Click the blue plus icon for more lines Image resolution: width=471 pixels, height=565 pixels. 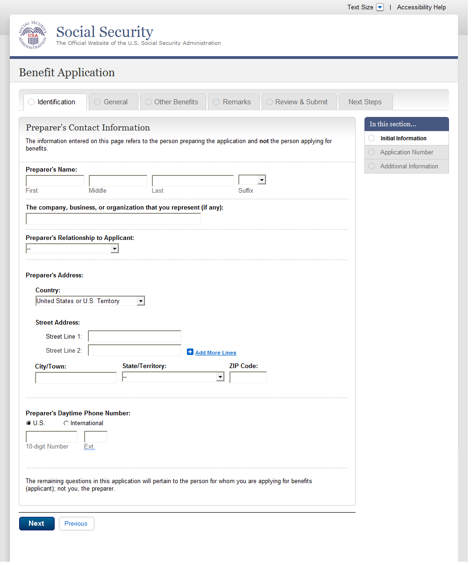190,352
